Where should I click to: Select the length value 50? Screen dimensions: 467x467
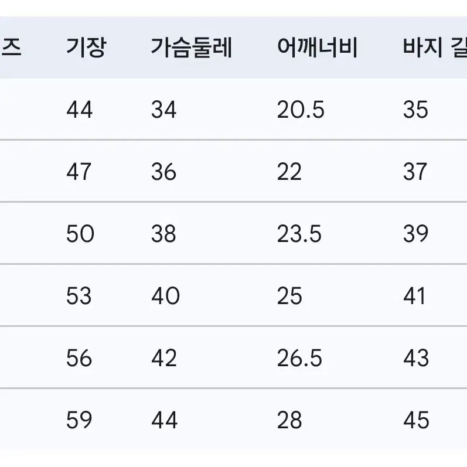[x=80, y=234]
